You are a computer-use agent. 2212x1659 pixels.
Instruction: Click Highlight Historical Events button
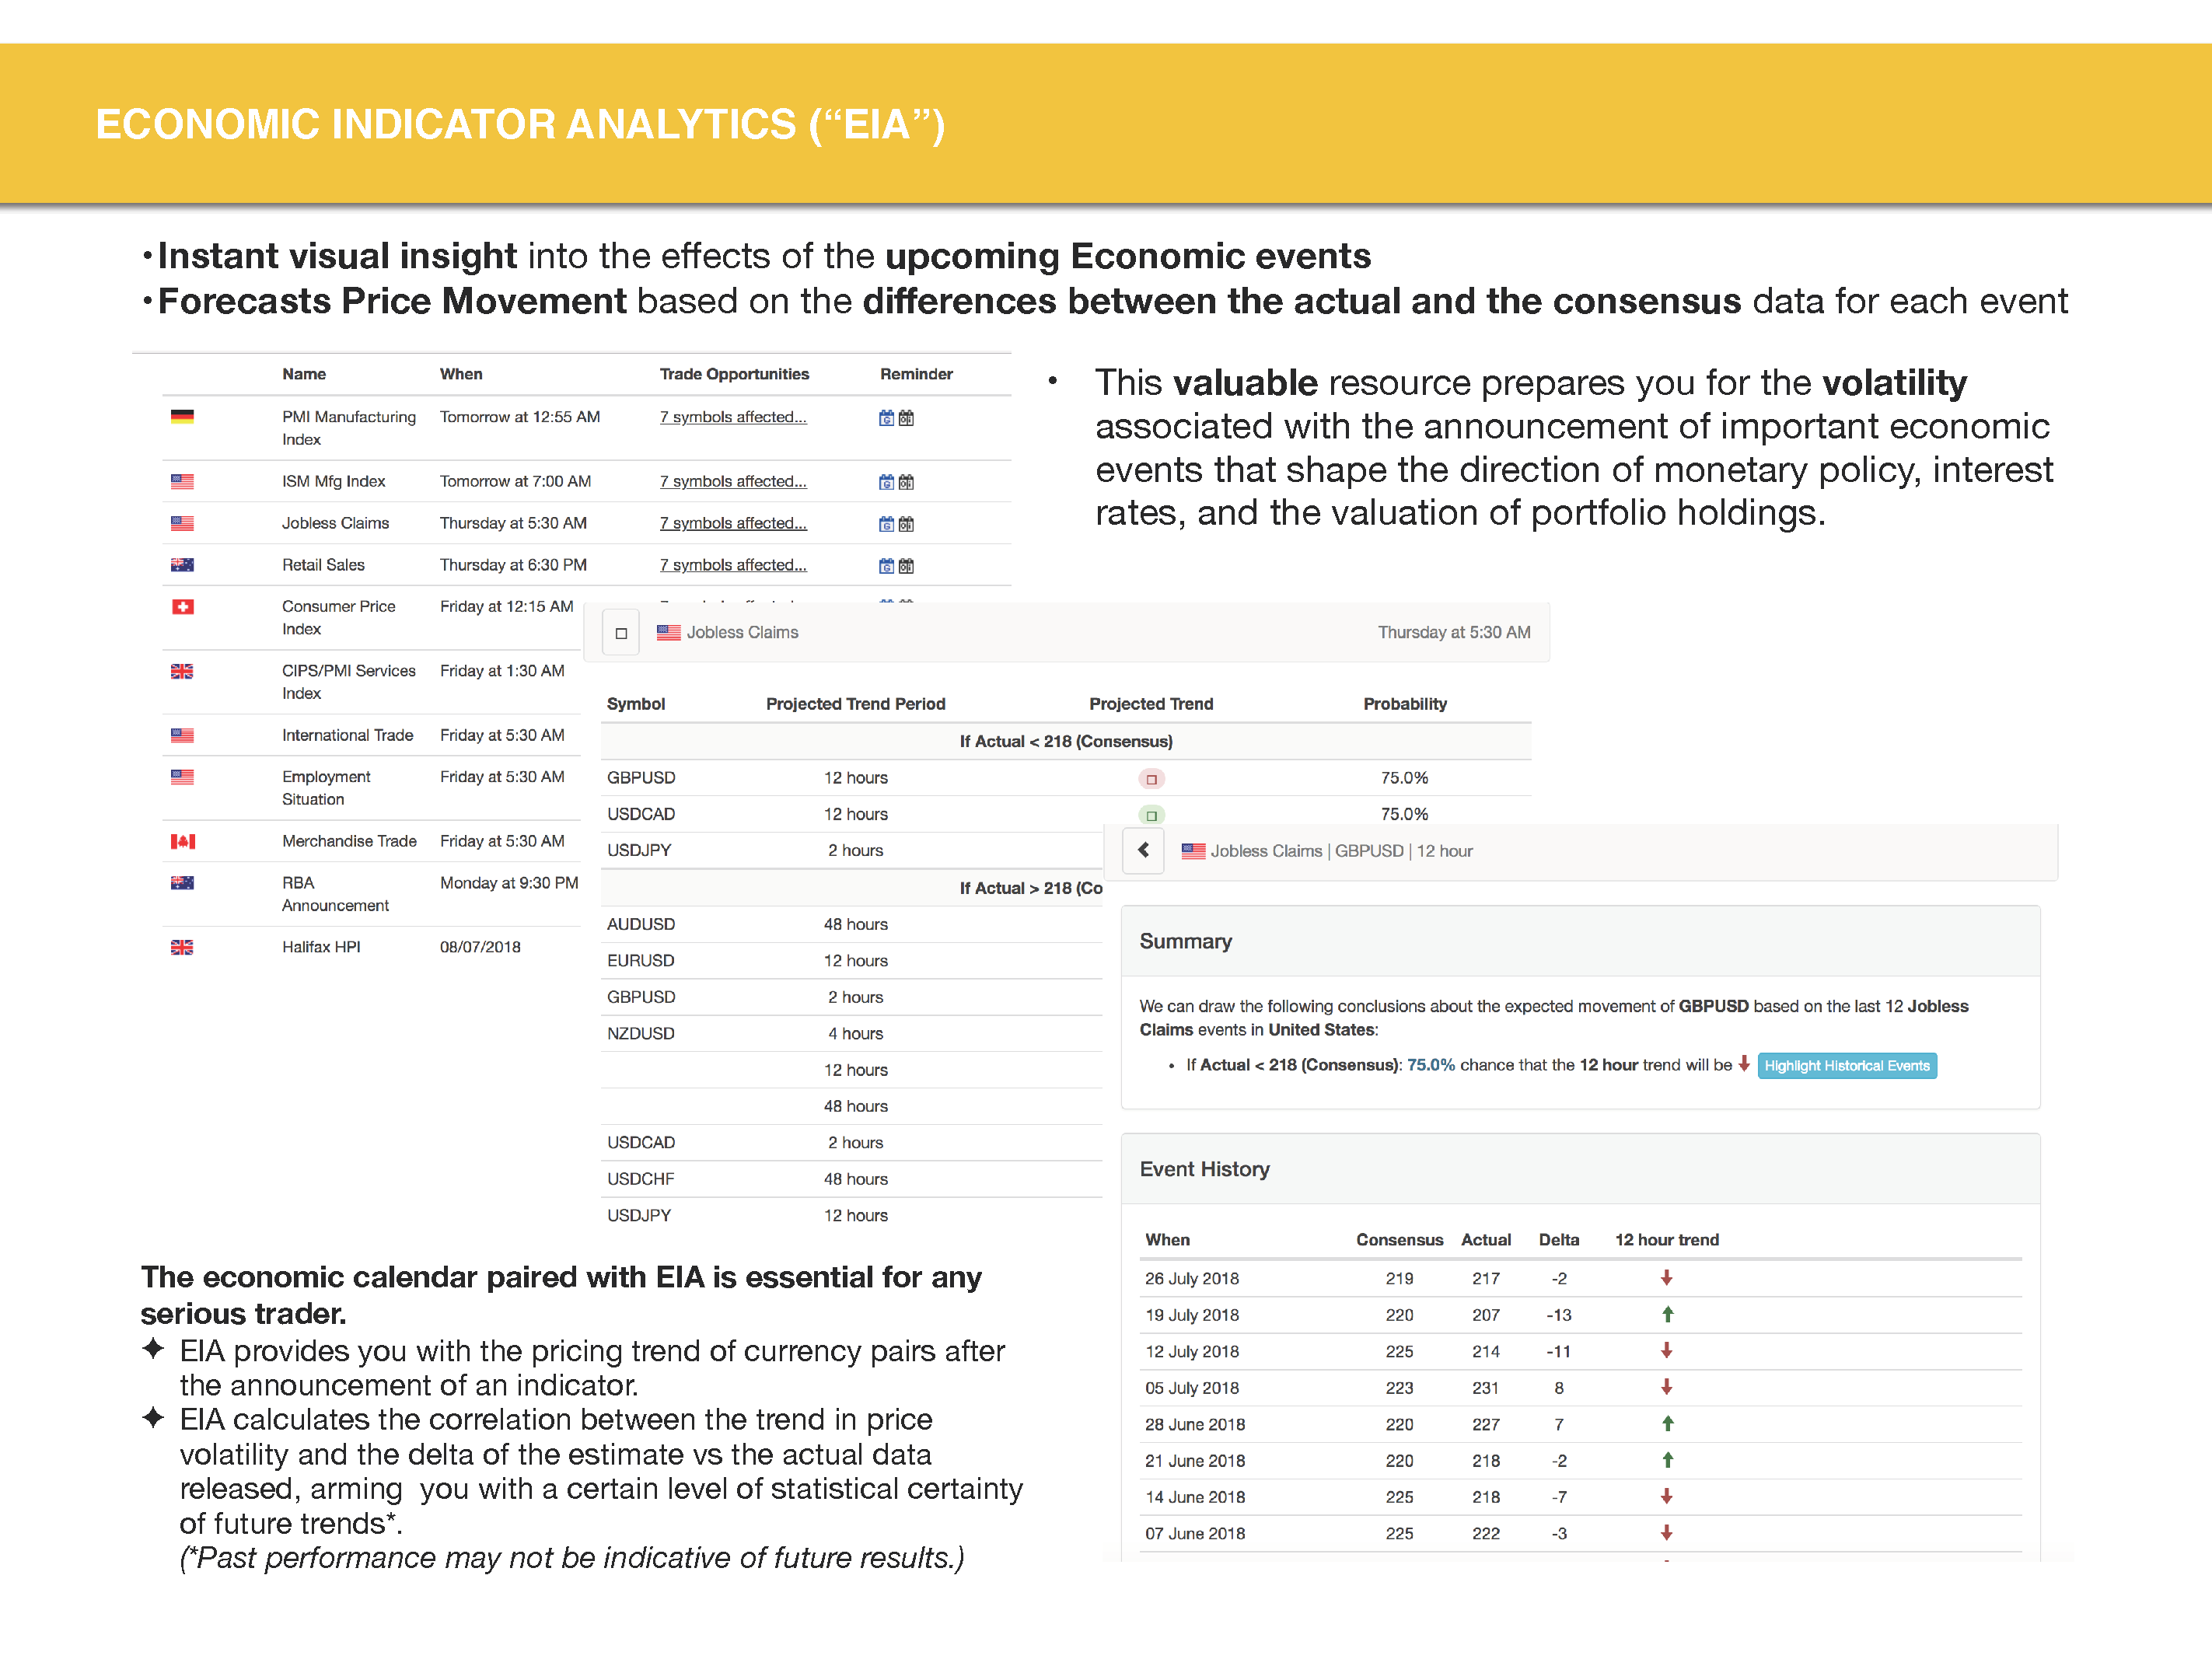click(1847, 1066)
